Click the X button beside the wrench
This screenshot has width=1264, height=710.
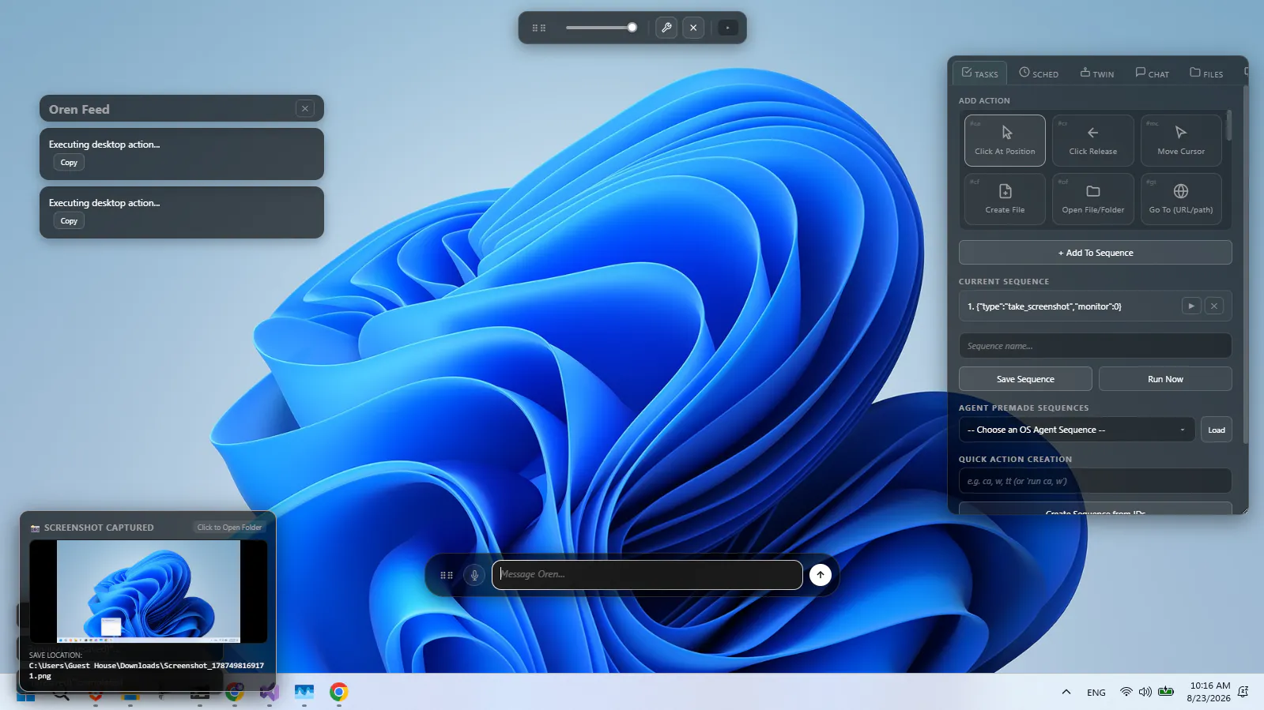[x=693, y=28]
